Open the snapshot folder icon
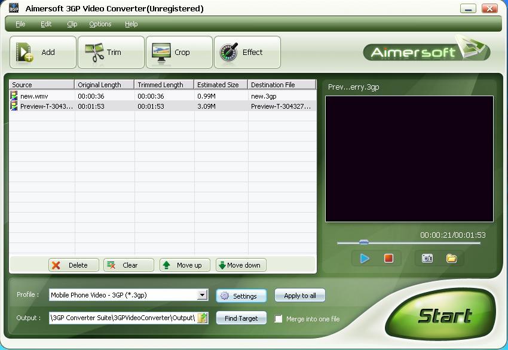This screenshot has height=350, width=508. point(451,258)
